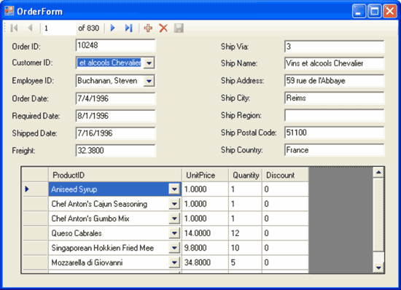Click the Order ID field
The height and width of the screenshot is (290, 401).
115,45
